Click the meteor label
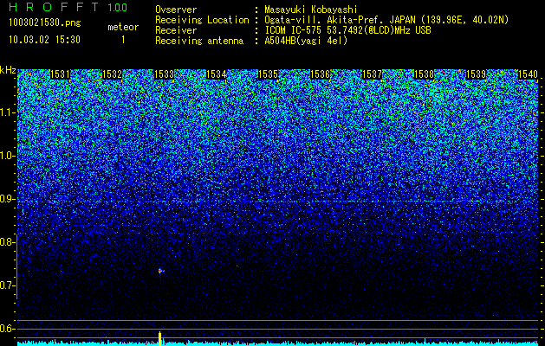Viewport: 545px width, 346px height. click(123, 27)
